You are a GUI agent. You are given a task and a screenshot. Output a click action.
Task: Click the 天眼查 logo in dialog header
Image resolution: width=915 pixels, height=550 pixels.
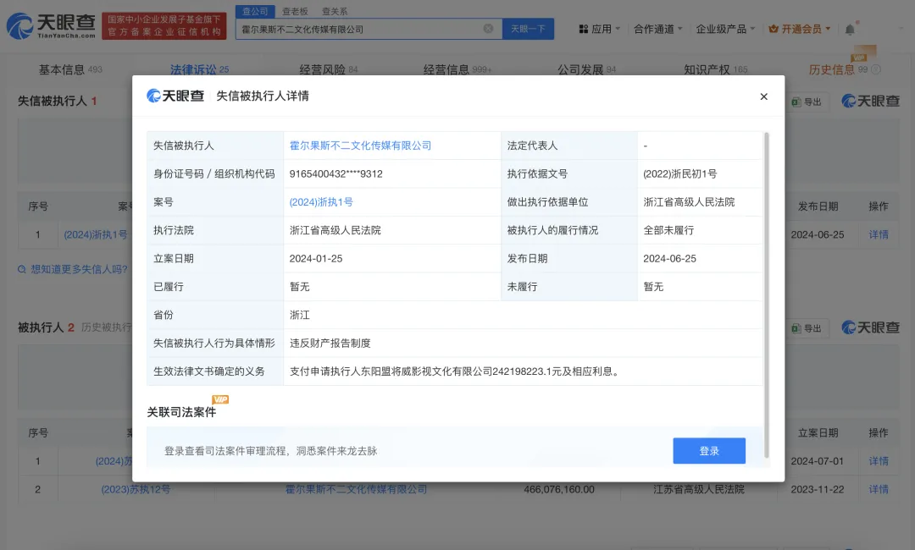175,96
